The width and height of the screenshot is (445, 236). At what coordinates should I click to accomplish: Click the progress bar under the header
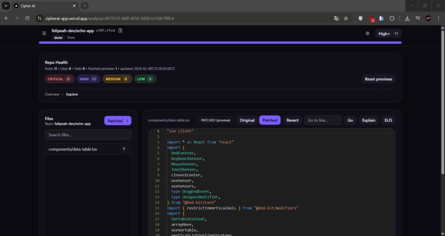tap(220, 42)
